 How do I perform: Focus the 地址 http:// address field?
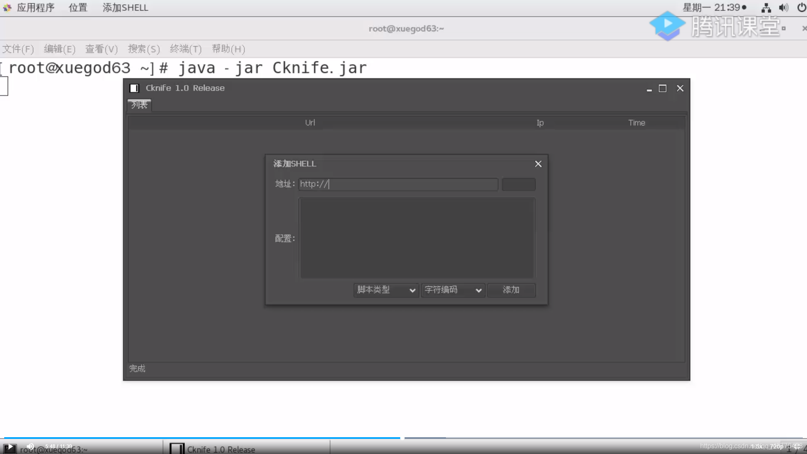398,184
